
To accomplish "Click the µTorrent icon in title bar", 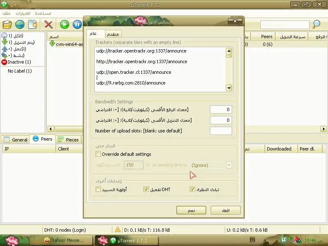I will (4, 5).
